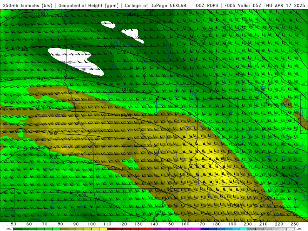
Task: Click the "F005" forecast hour label
Action: point(230,5)
